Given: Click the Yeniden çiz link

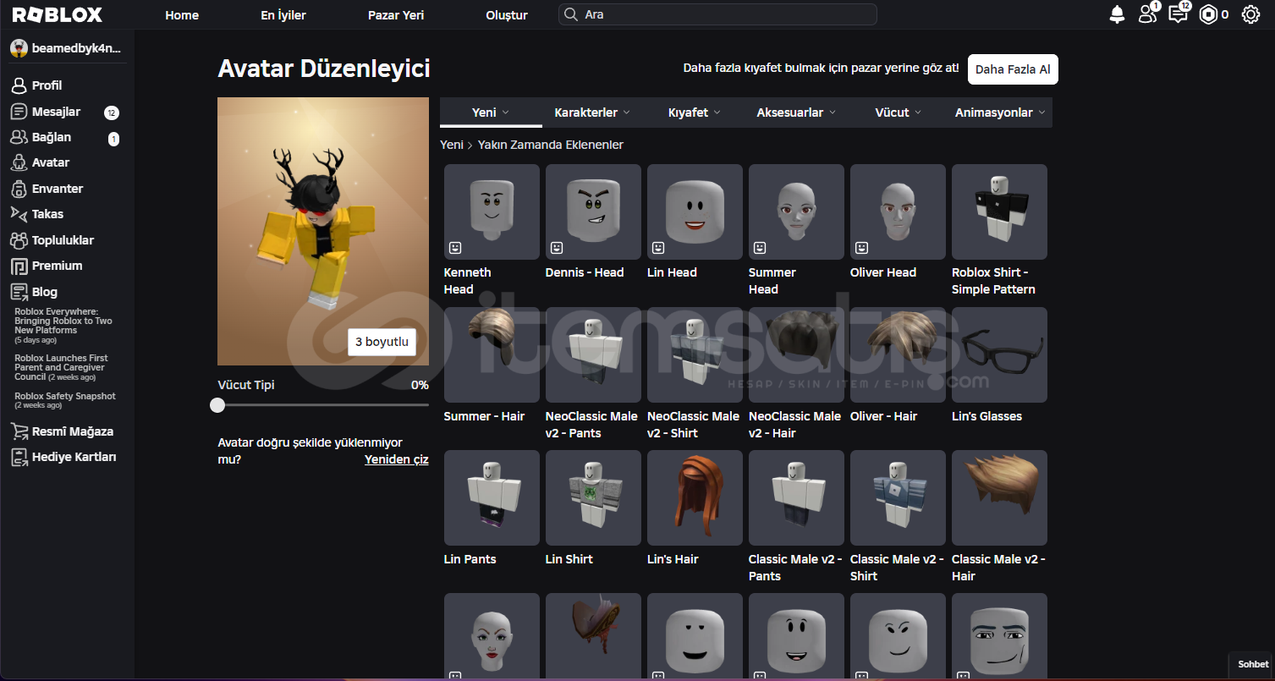Looking at the screenshot, I should pos(396,459).
